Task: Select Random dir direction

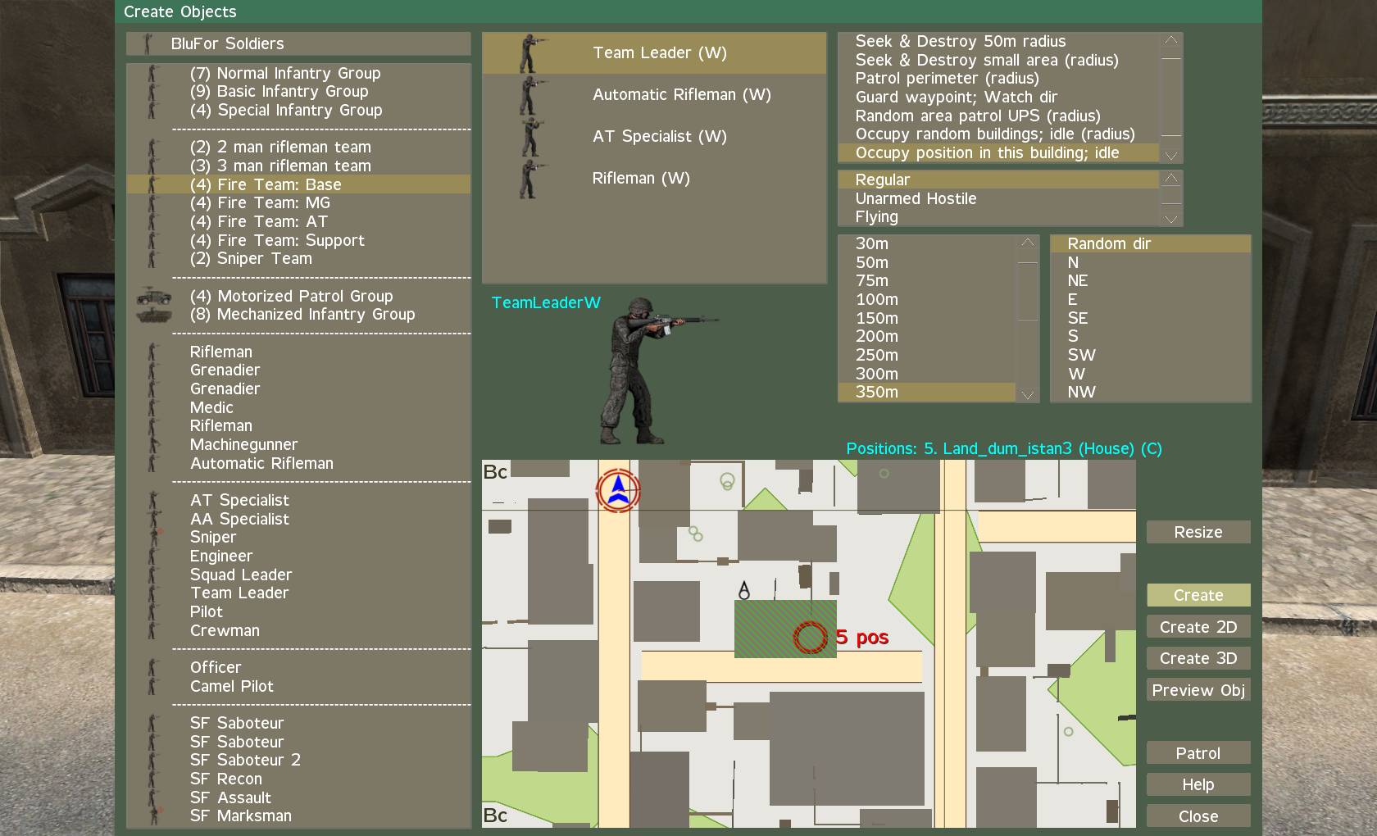Action: click(x=1151, y=243)
